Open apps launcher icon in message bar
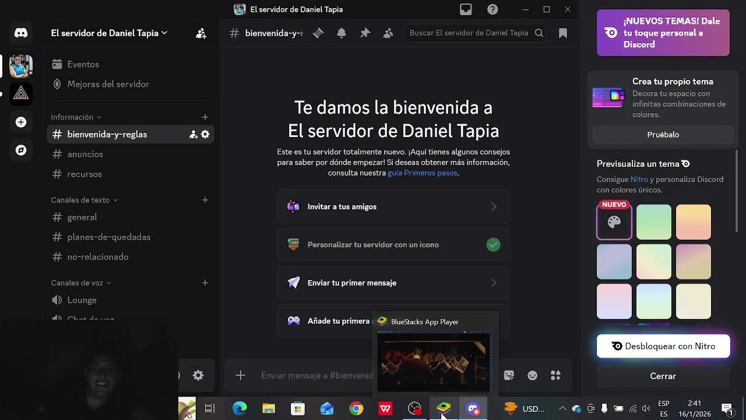Image resolution: width=746 pixels, height=420 pixels. [556, 376]
